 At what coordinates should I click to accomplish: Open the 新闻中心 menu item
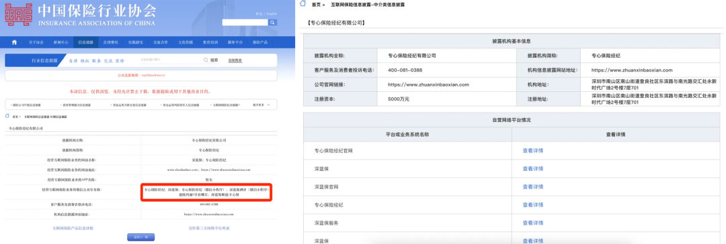click(x=61, y=42)
